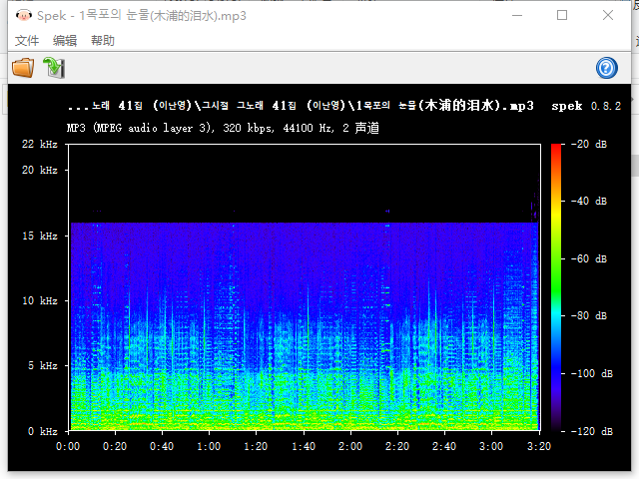Screen dimensions: 639x479
Task: Open the About dialog via the blue question mark
Action: (606, 68)
